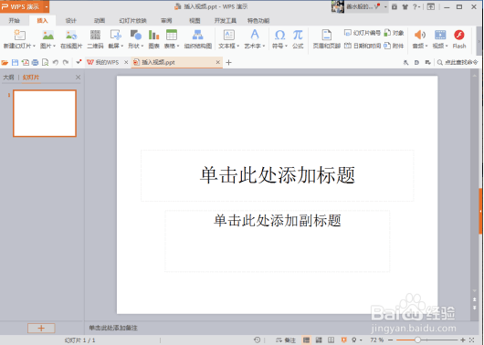Switch to the Outline (大纲) panel tab
This screenshot has width=484, height=345.
tap(8, 78)
